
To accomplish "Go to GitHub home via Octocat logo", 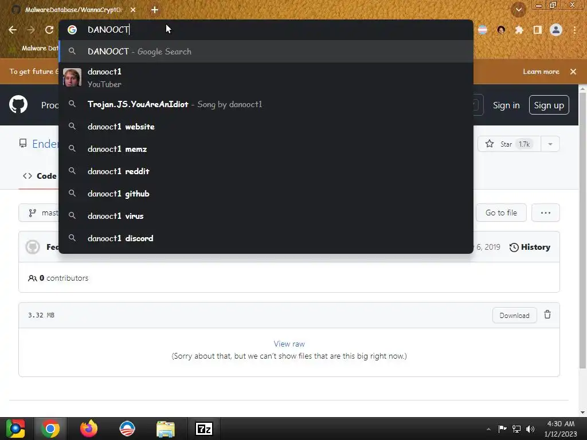I will (x=18, y=104).
